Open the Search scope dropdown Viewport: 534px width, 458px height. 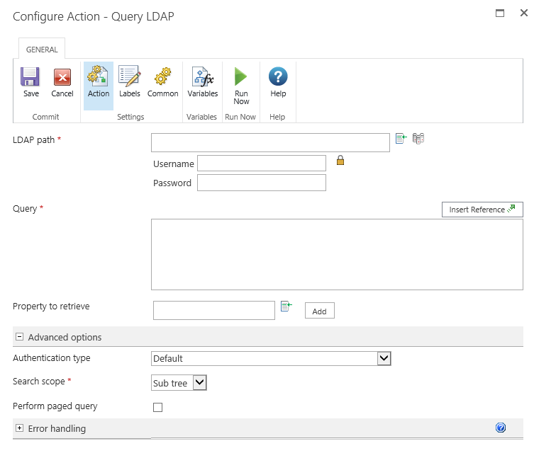(199, 383)
